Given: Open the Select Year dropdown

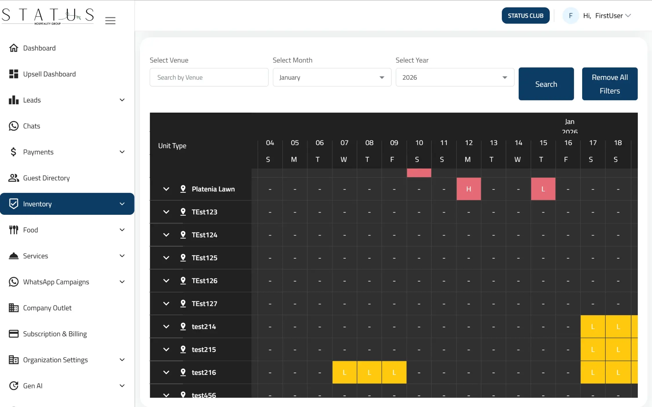Looking at the screenshot, I should 455,77.
